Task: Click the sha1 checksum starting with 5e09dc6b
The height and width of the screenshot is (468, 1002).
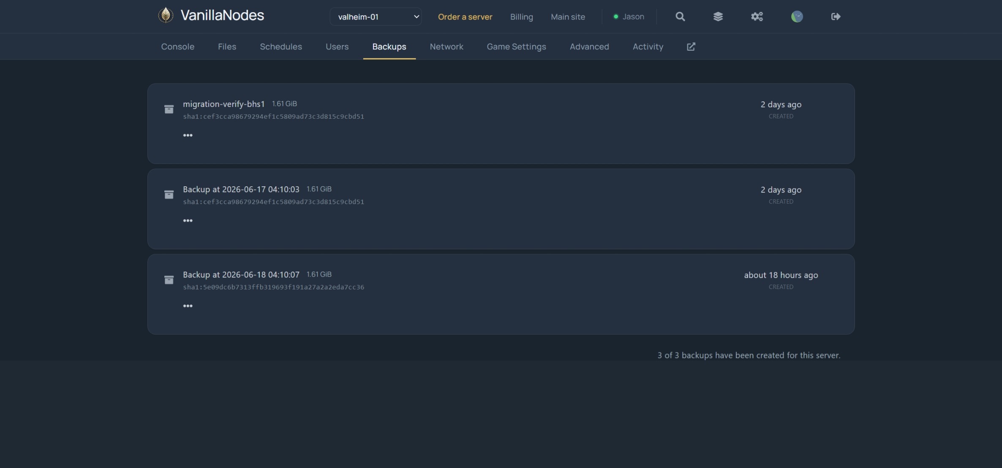Action: point(273,287)
